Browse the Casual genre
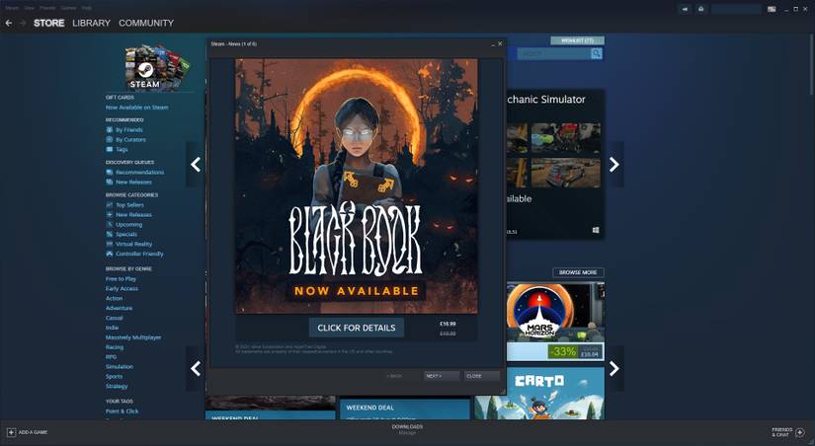The image size is (815, 446). [x=115, y=318]
